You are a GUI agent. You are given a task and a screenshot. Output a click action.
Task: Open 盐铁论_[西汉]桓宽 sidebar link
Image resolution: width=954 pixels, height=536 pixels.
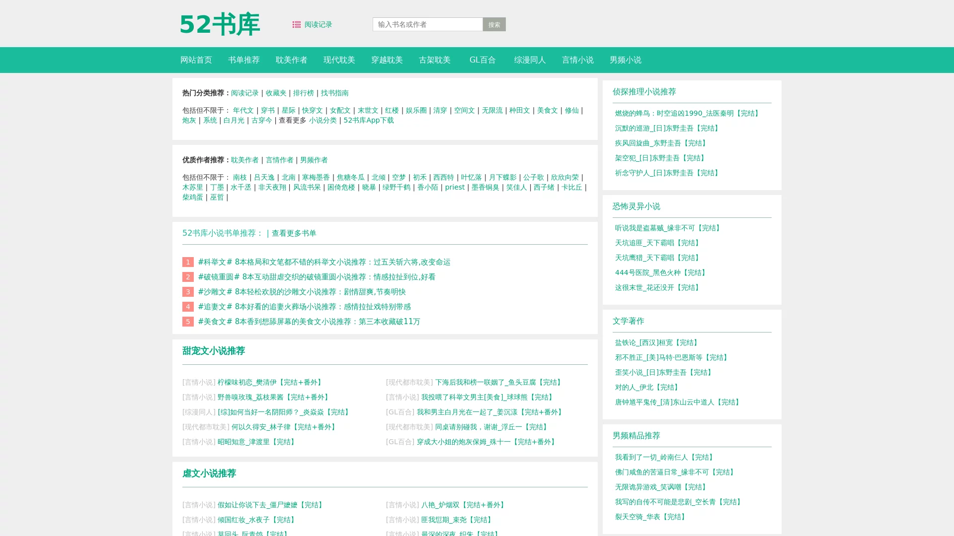(x=657, y=342)
